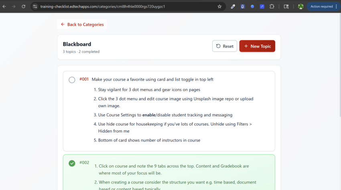341x190 pixels.
Task: Bookmark this page with the star icon
Action: tap(219, 6)
